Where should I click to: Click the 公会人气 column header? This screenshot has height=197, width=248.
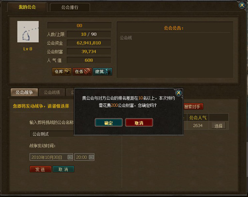(x=198, y=118)
